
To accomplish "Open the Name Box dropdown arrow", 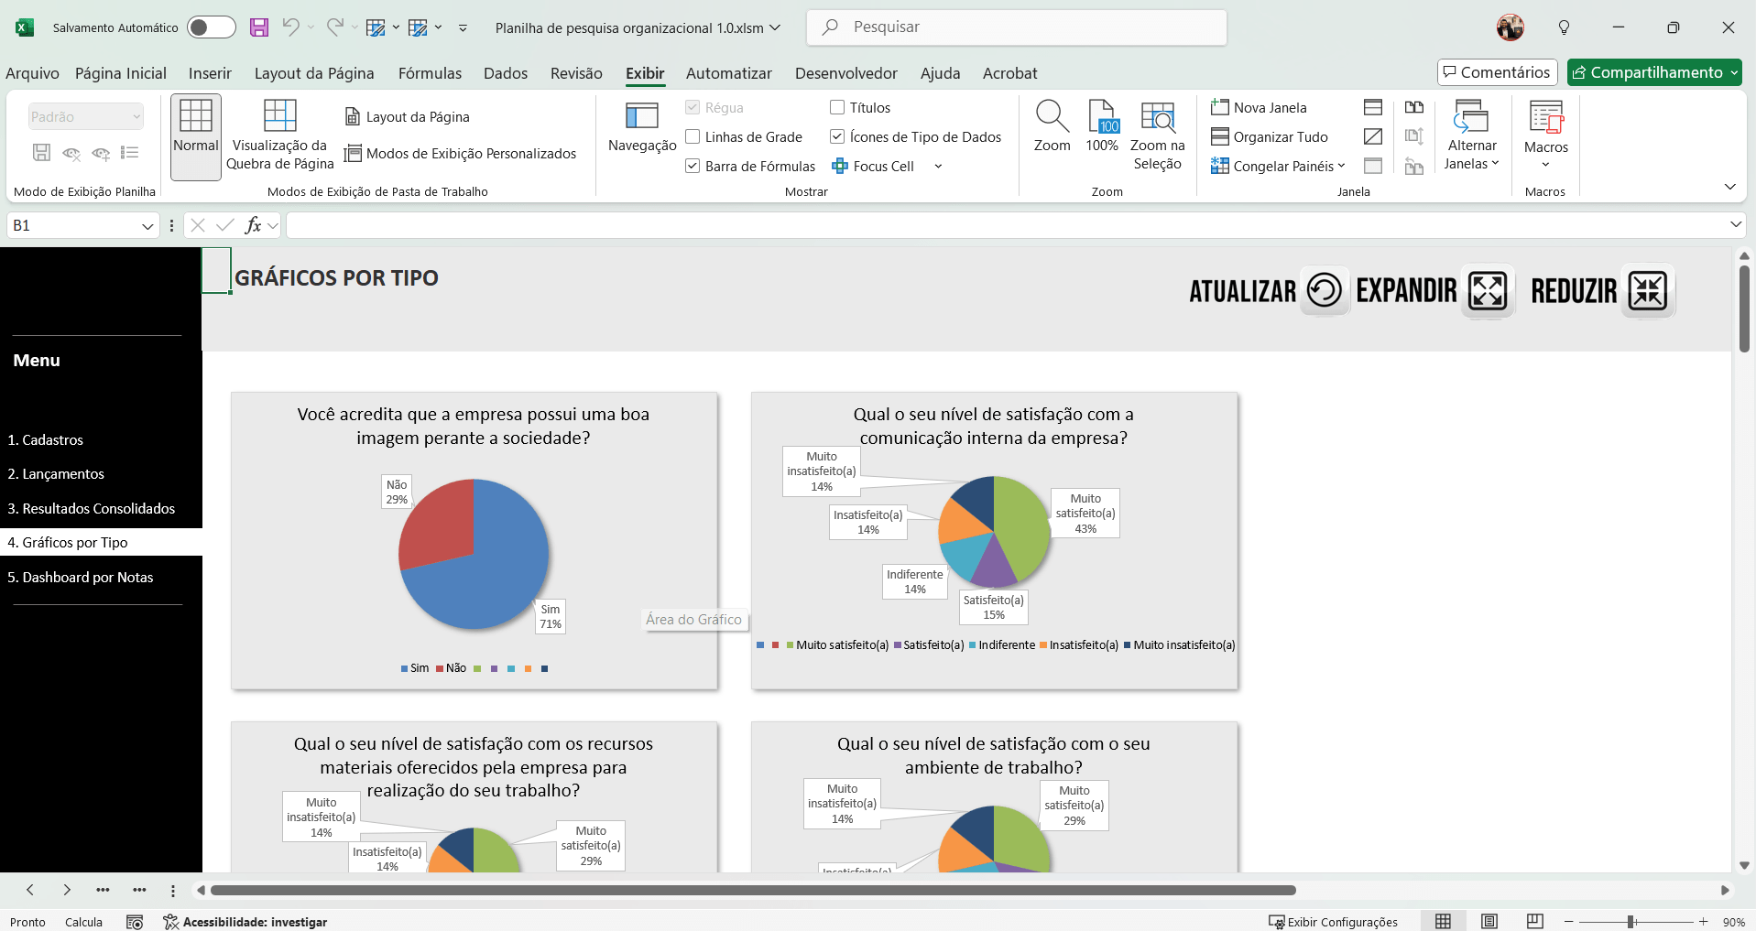I will [x=147, y=226].
